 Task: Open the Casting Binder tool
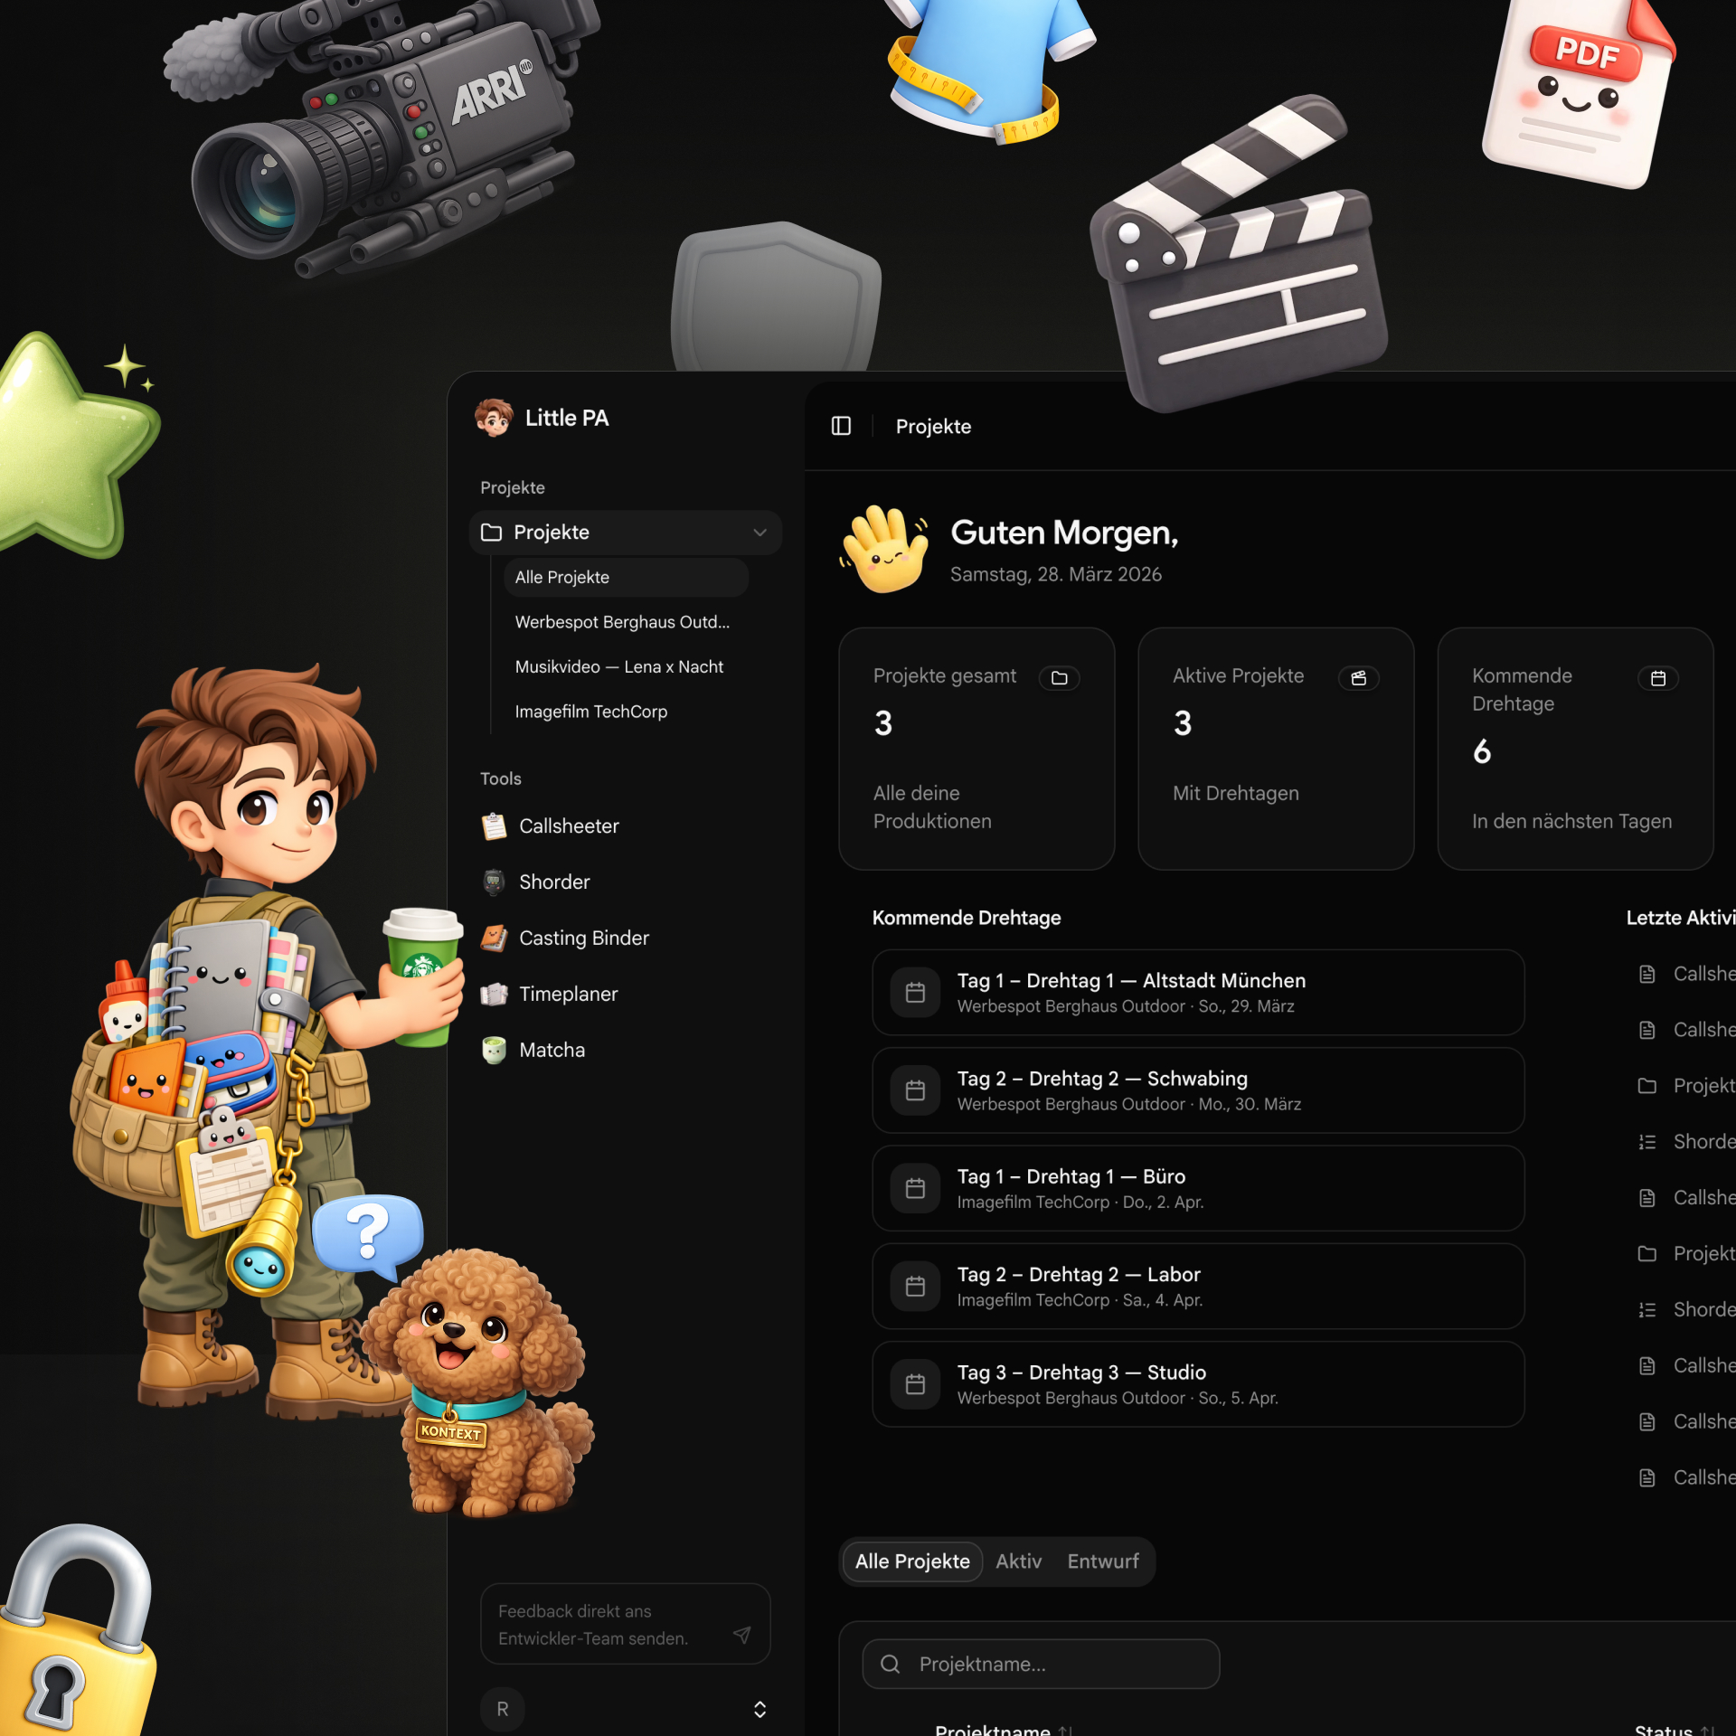583,938
